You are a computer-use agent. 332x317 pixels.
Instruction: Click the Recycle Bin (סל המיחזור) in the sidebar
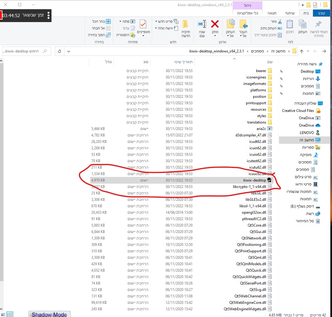click(x=308, y=221)
